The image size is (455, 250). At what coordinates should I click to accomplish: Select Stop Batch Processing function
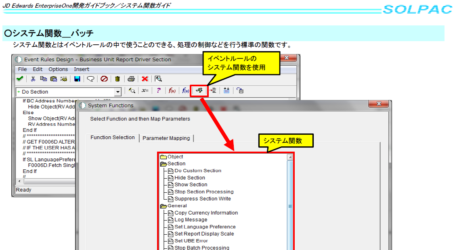click(202, 248)
